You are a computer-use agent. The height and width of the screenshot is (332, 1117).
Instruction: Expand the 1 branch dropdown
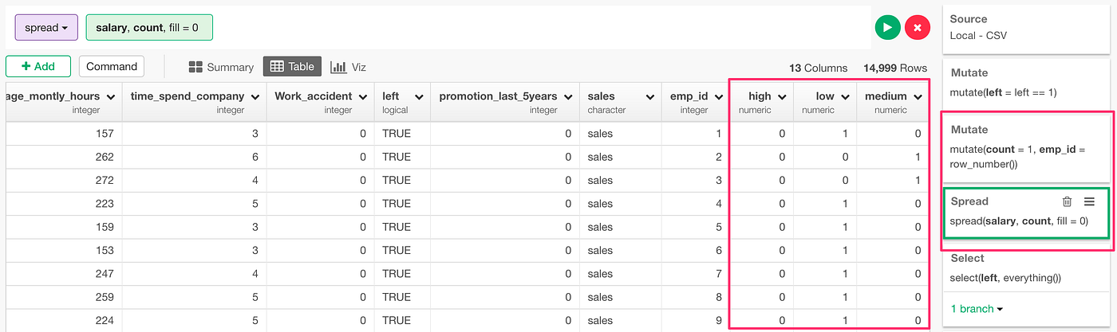tap(977, 308)
